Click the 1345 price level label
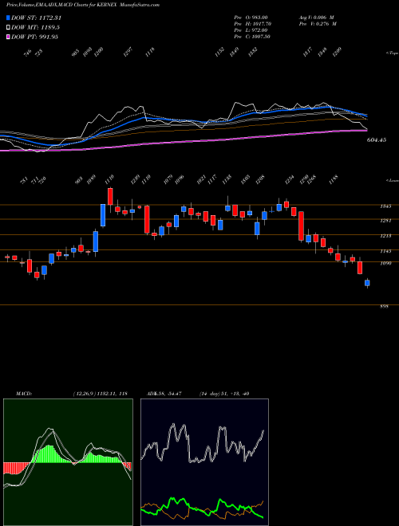Viewport: 399px width, 526px height. (x=385, y=206)
